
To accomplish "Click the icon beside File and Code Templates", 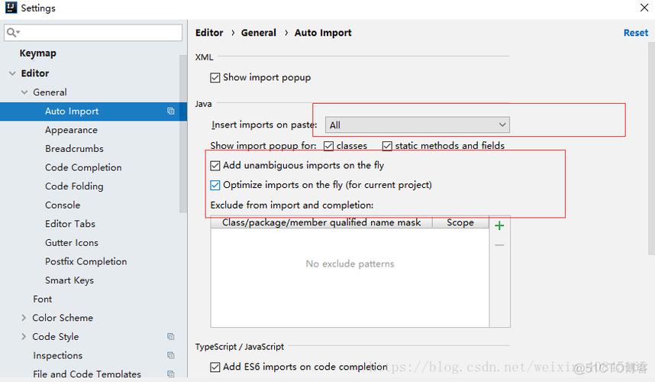I will tap(171, 374).
